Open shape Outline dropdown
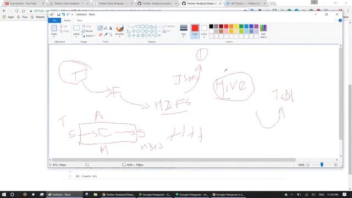Screen dimensions: 352x198 [169, 26]
